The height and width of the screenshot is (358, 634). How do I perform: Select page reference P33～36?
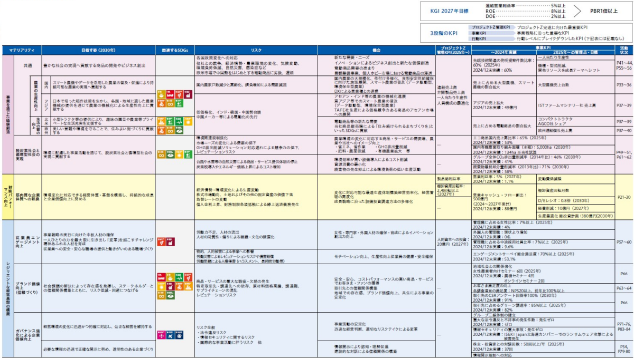pyautogui.click(x=624, y=84)
